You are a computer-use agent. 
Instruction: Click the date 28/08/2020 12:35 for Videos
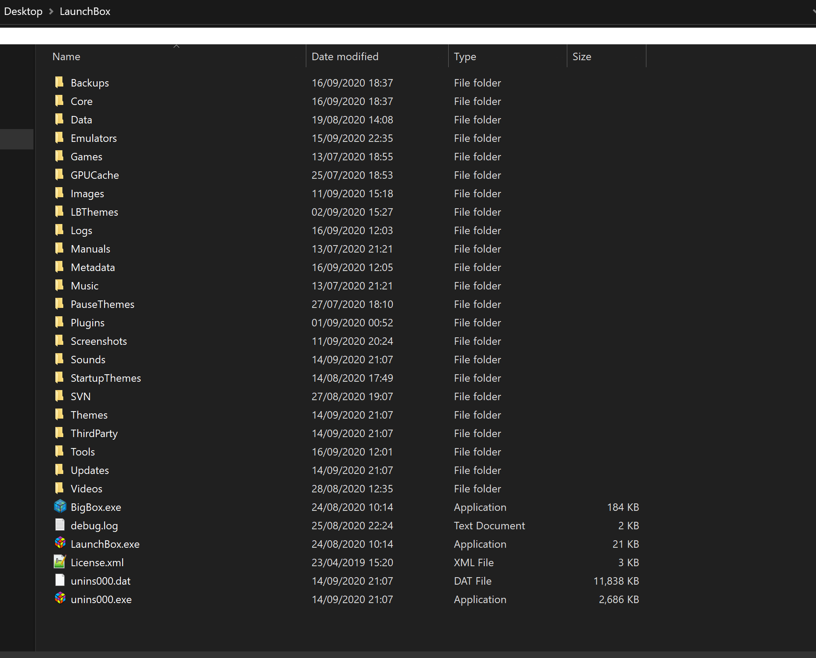[x=352, y=489]
